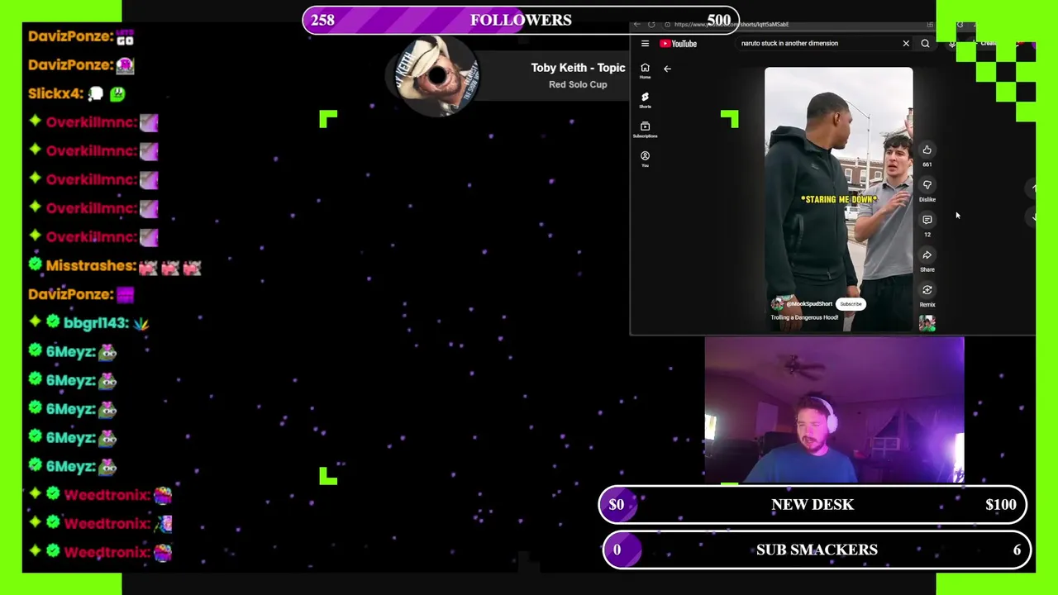Click the first Overkillmnc chat message

coord(93,122)
